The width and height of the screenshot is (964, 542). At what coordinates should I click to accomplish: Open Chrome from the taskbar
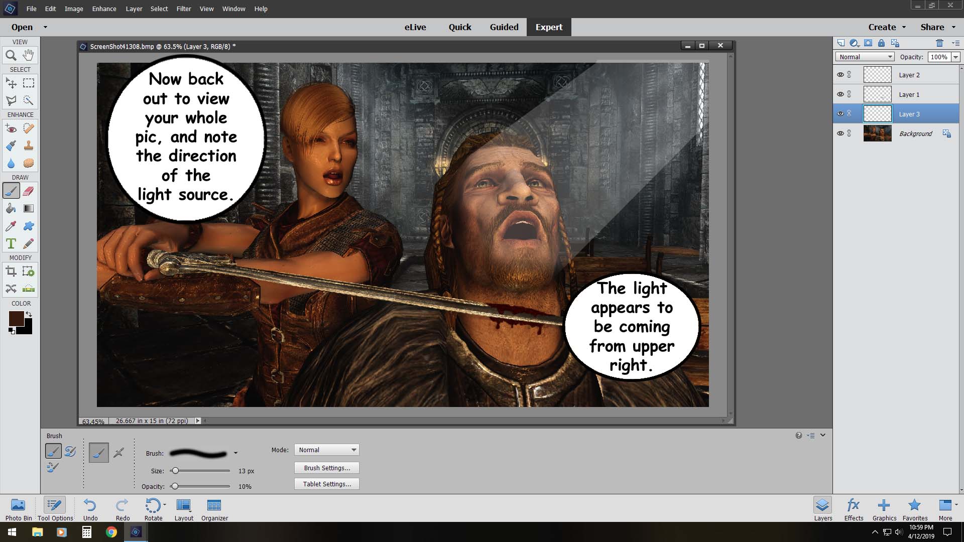111,532
